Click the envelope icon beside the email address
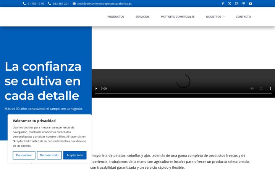Viewport: 275px width, 171px height. tap(74, 3)
